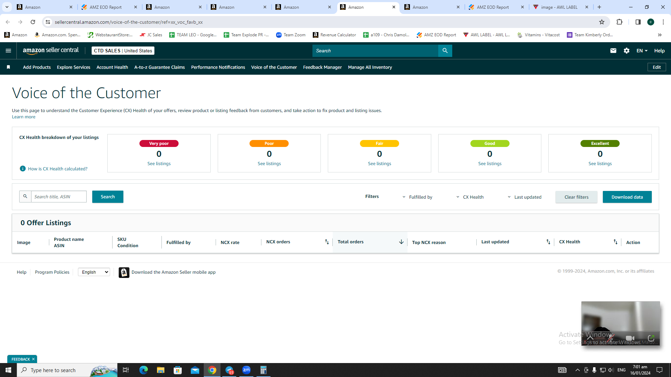The width and height of the screenshot is (671, 377).
Task: Open A-to-z Guarantee Claims
Action: coord(159,67)
